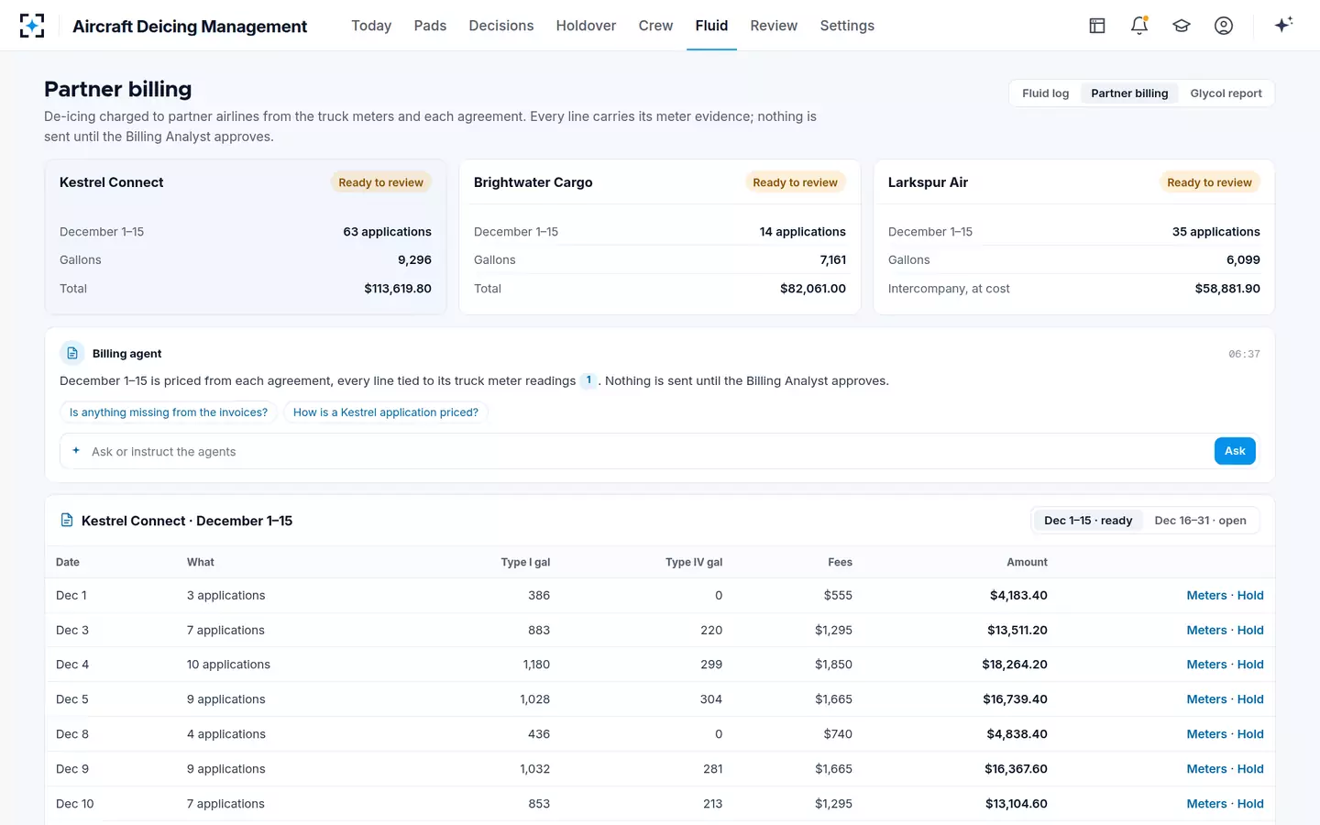Image resolution: width=1320 pixels, height=825 pixels.
Task: Select the $58,881.90 intercompany amount
Action: click(x=1227, y=289)
